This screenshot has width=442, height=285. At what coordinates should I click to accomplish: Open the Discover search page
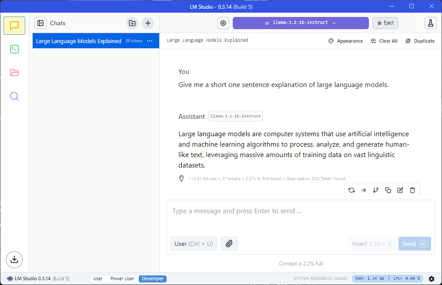pos(14,96)
